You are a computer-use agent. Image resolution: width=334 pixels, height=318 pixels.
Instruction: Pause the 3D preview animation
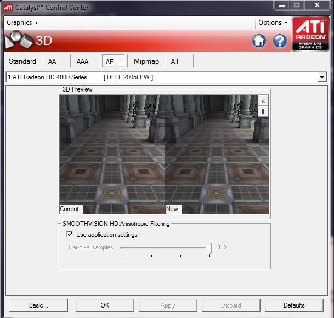(263, 111)
